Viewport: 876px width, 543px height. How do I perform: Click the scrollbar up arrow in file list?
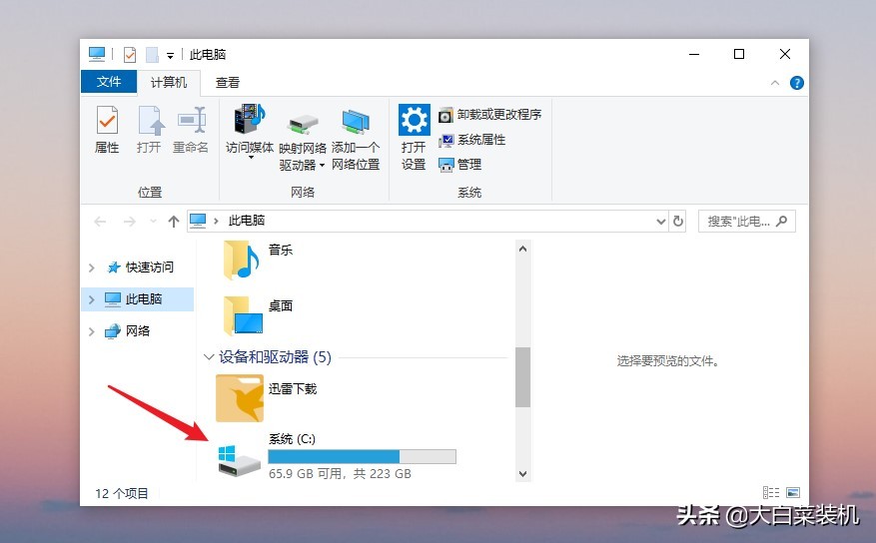click(523, 249)
